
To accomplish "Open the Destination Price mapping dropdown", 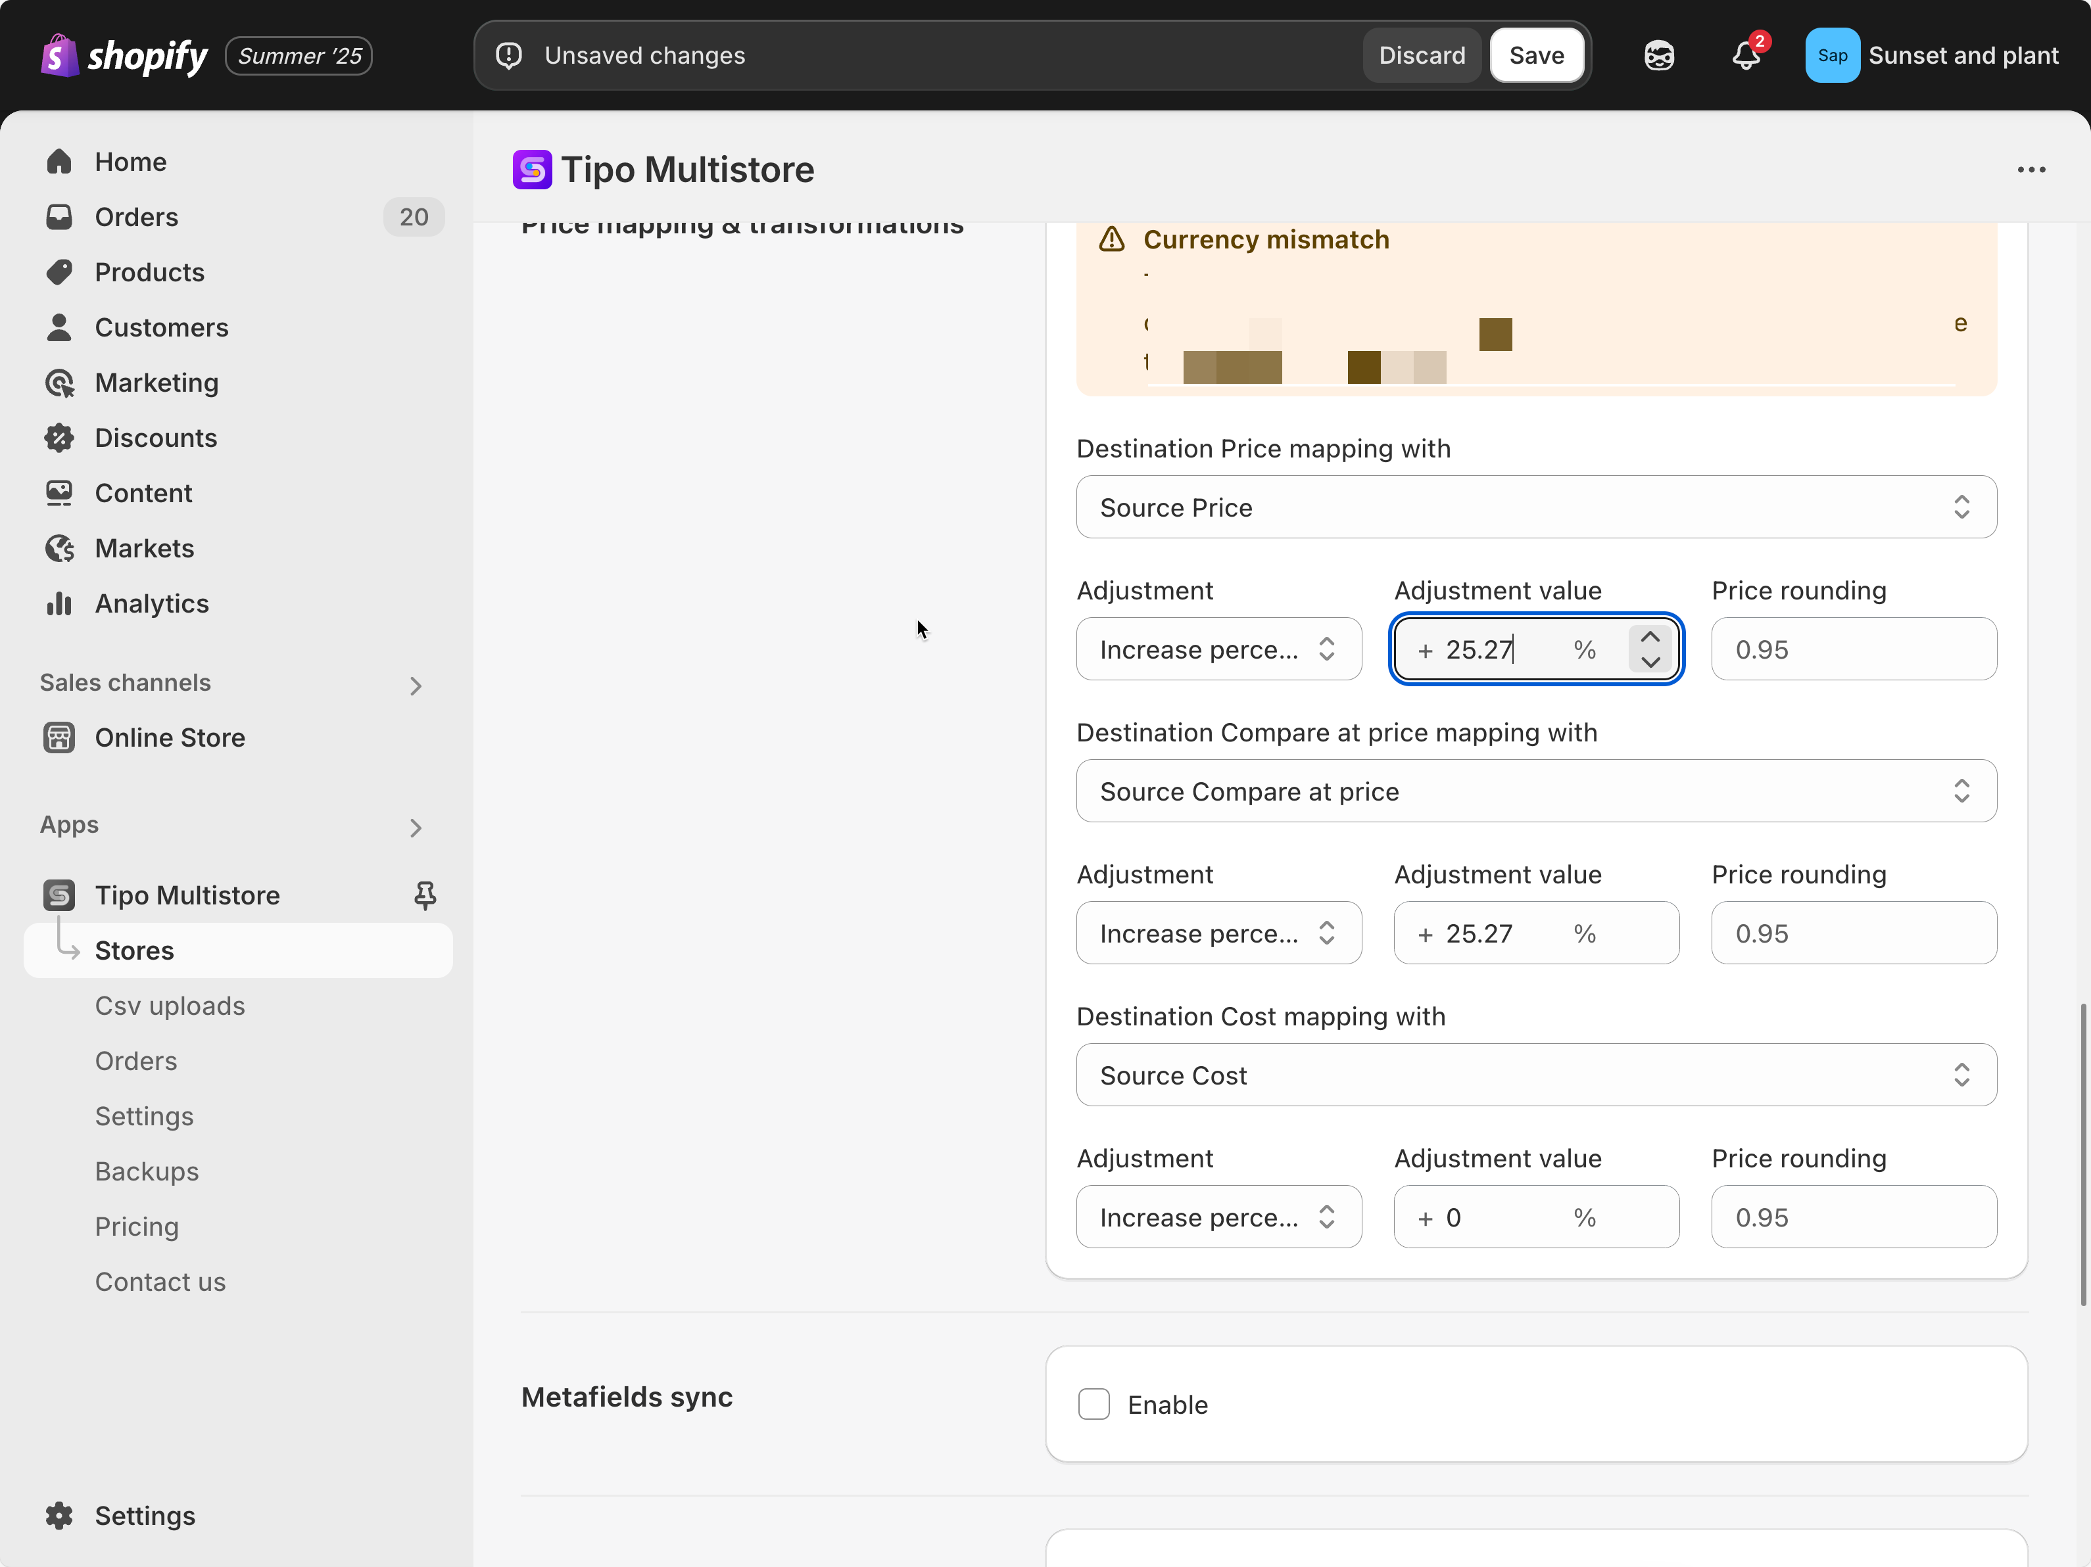I will 1536,507.
